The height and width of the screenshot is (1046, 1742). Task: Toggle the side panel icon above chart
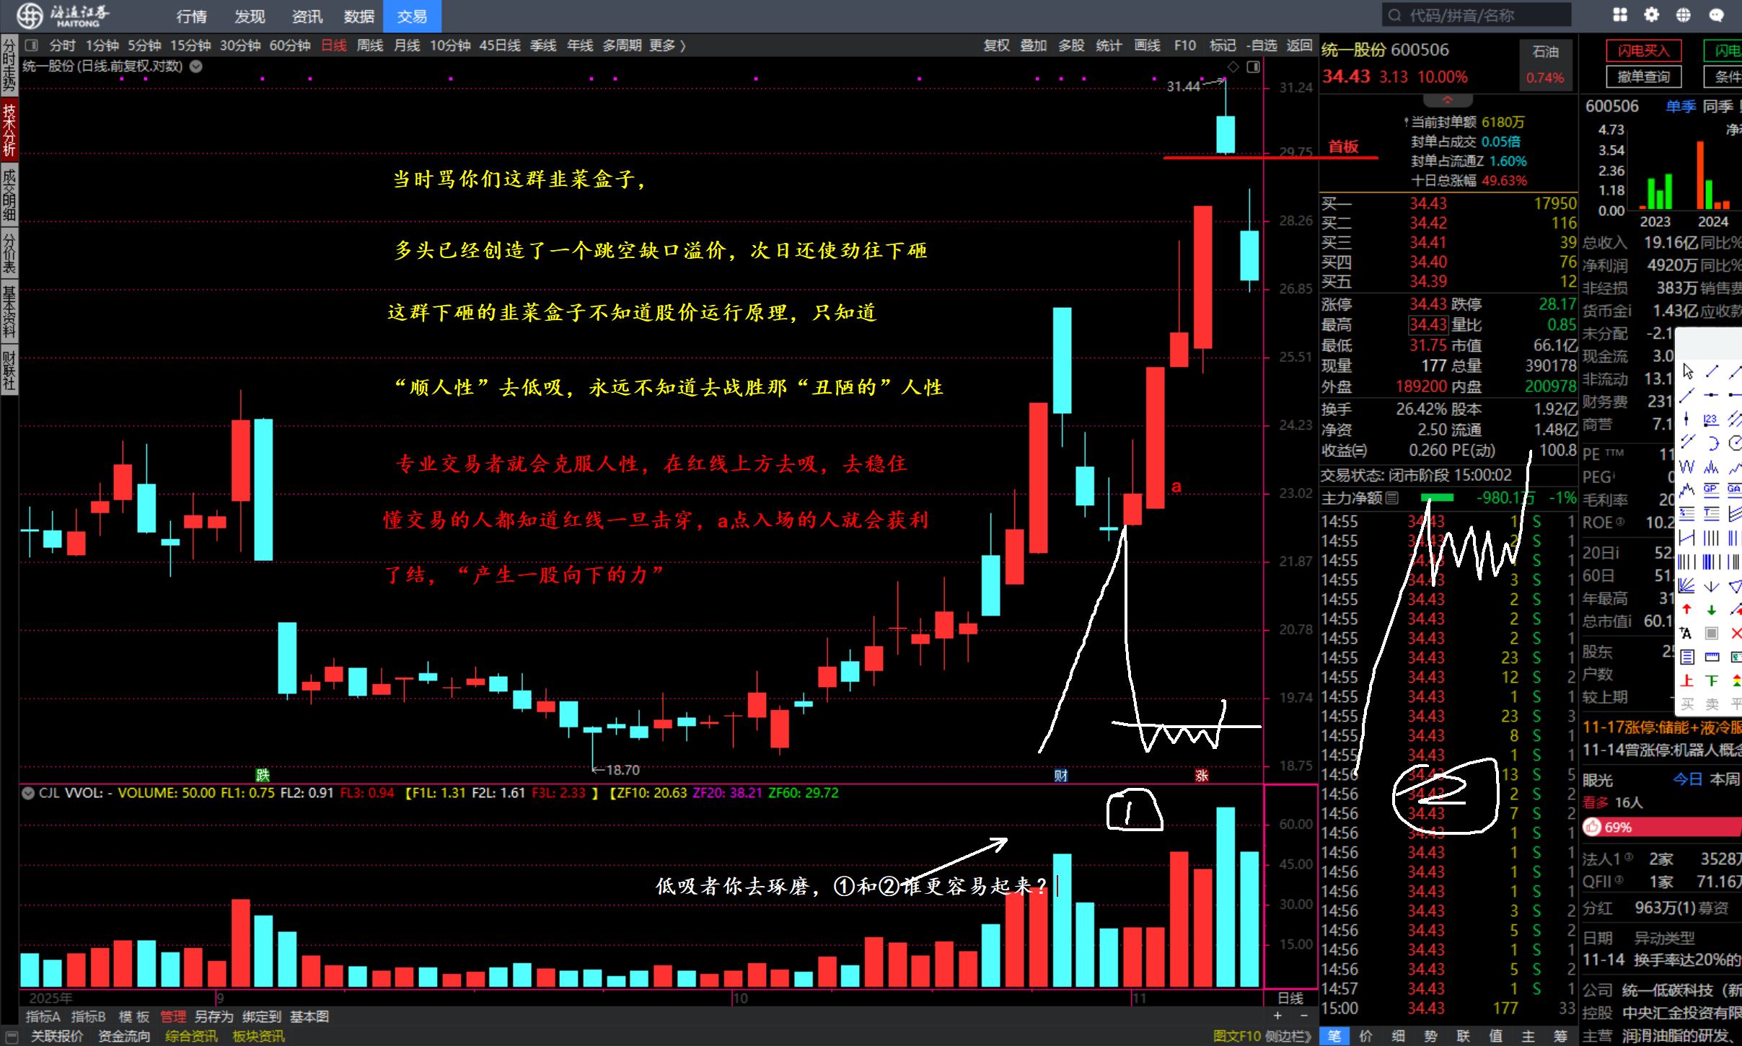pyautogui.click(x=1254, y=67)
